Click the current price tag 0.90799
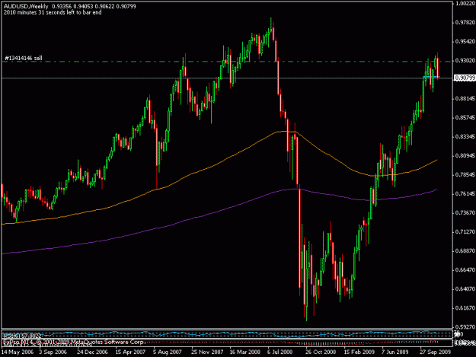This screenshot has width=476, height=357. coord(465,78)
